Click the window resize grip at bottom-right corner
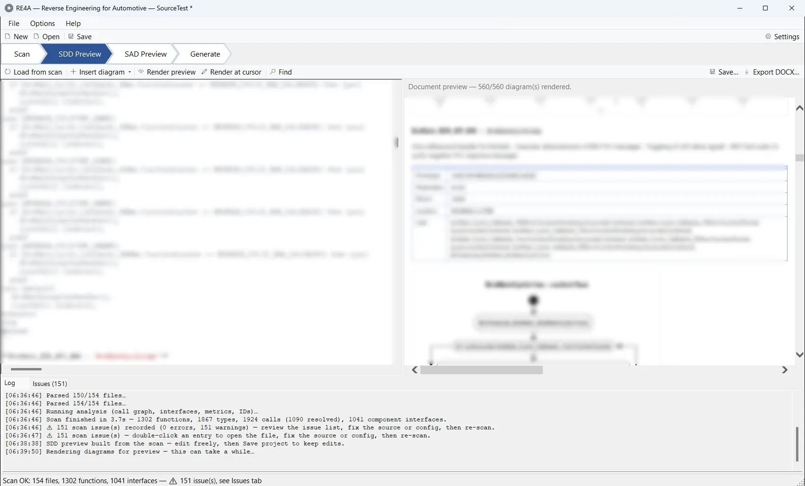 (800, 482)
